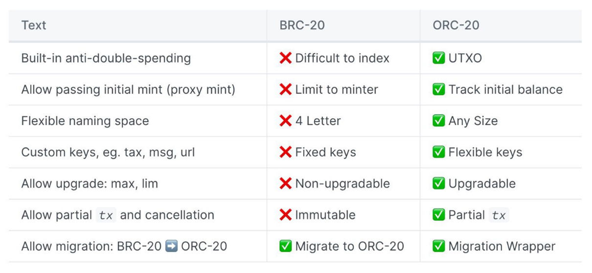The image size is (592, 273).
Task: Click the Text column header
Action: [34, 25]
